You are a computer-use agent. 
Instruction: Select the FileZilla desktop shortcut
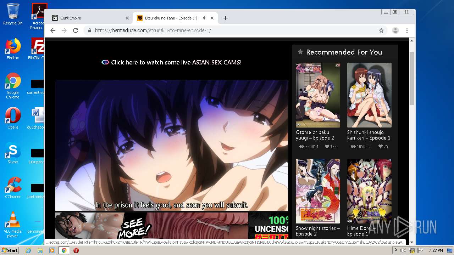click(x=37, y=49)
